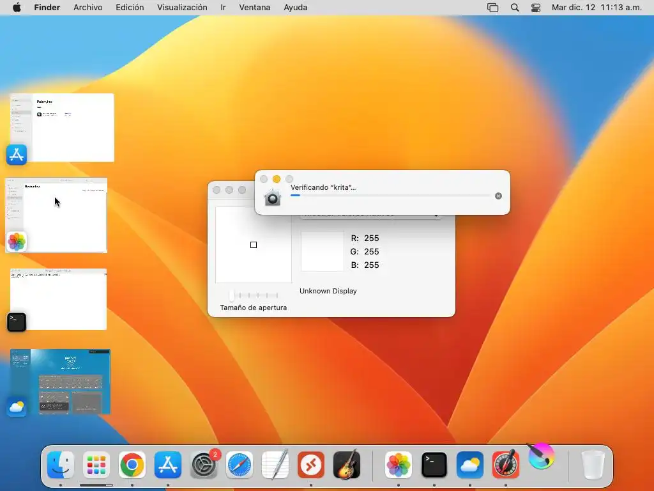This screenshot has height=491, width=654.
Task: Click the Weather icon in Stage Manager
Action: (17, 407)
